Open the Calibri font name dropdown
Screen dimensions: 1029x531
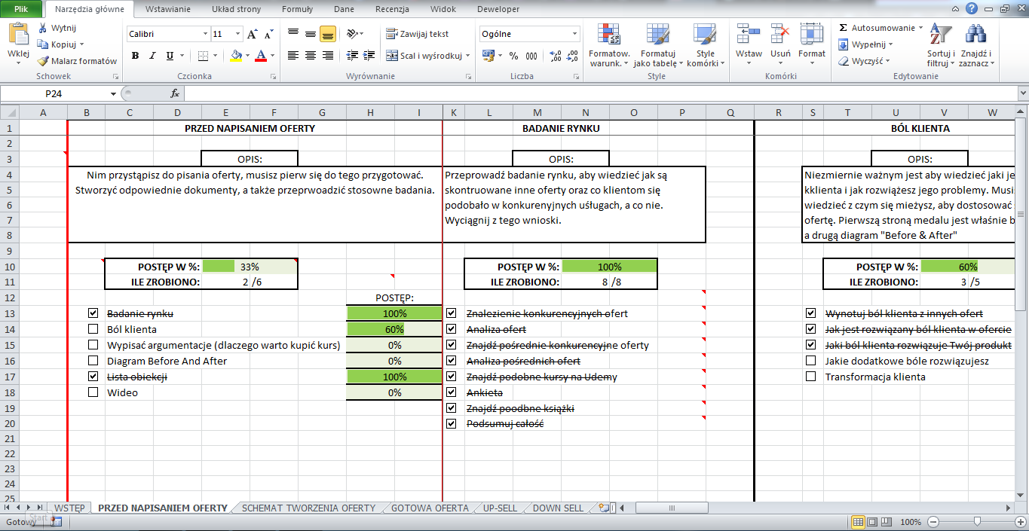[205, 34]
